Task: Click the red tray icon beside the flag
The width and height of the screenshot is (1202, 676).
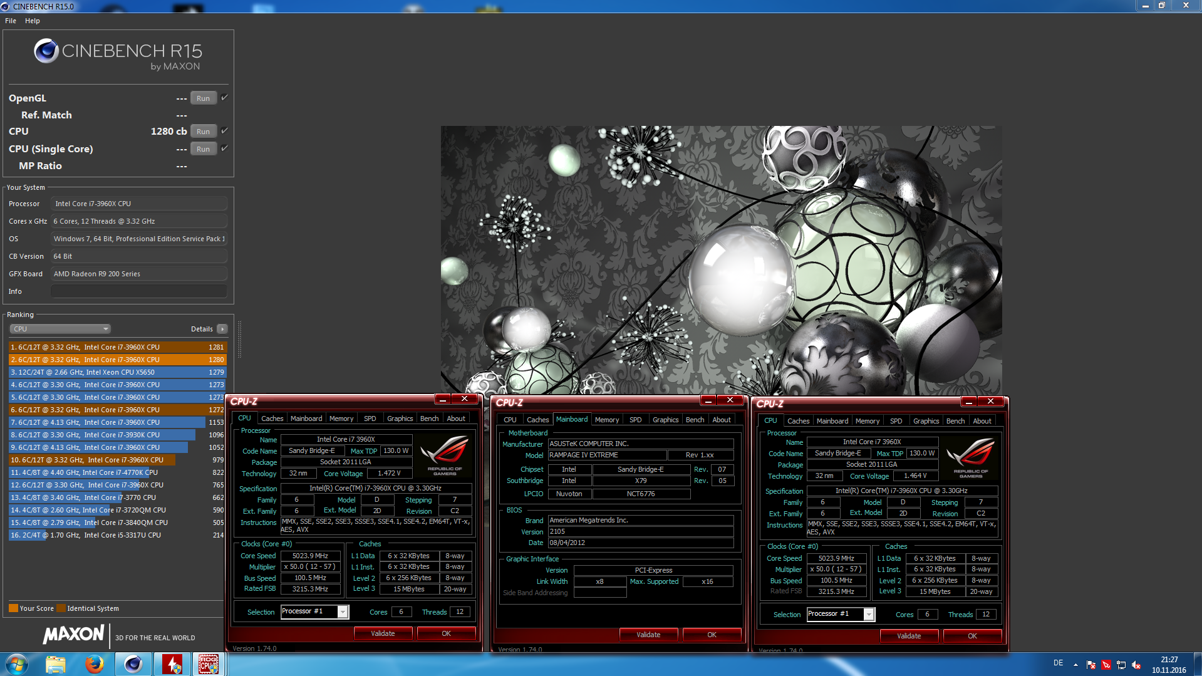Action: [x=1106, y=665]
